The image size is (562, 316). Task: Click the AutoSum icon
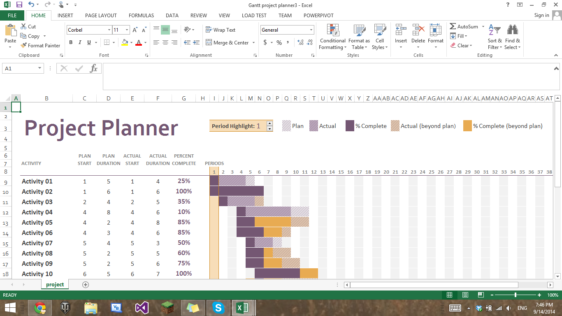click(453, 26)
